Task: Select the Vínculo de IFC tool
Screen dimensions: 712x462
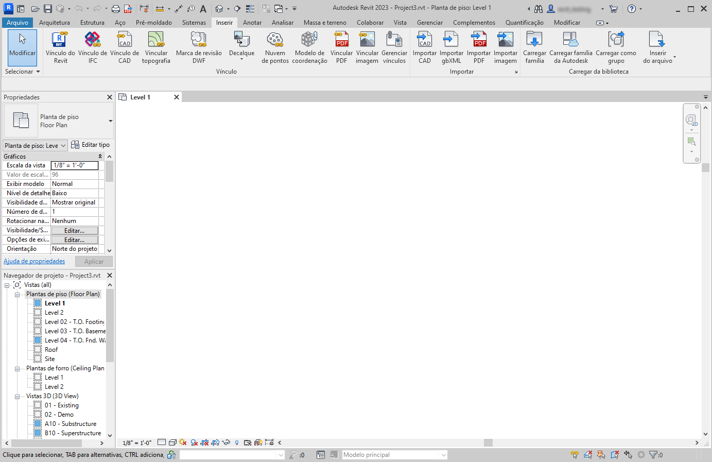Action: pos(93,48)
